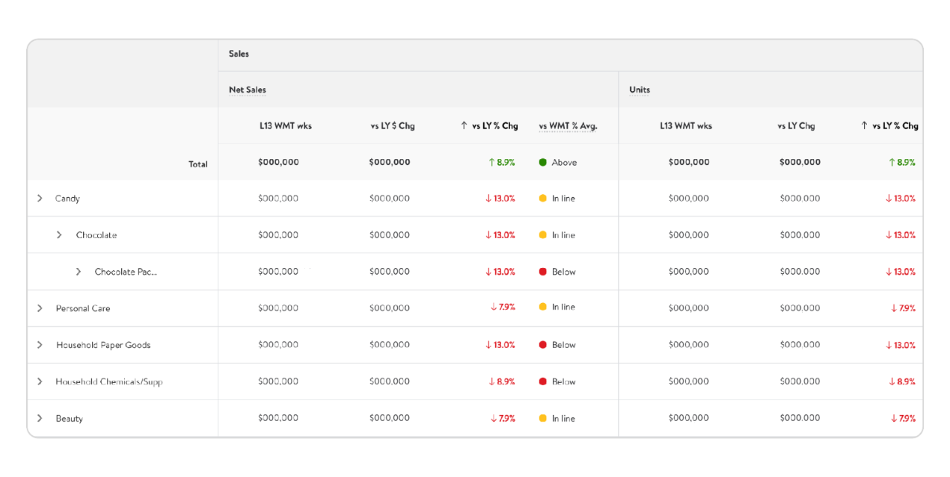
Task: Click green up arrow in Total Net Sales
Action: (491, 162)
